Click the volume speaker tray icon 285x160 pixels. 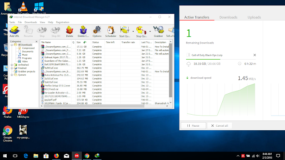click(x=258, y=156)
